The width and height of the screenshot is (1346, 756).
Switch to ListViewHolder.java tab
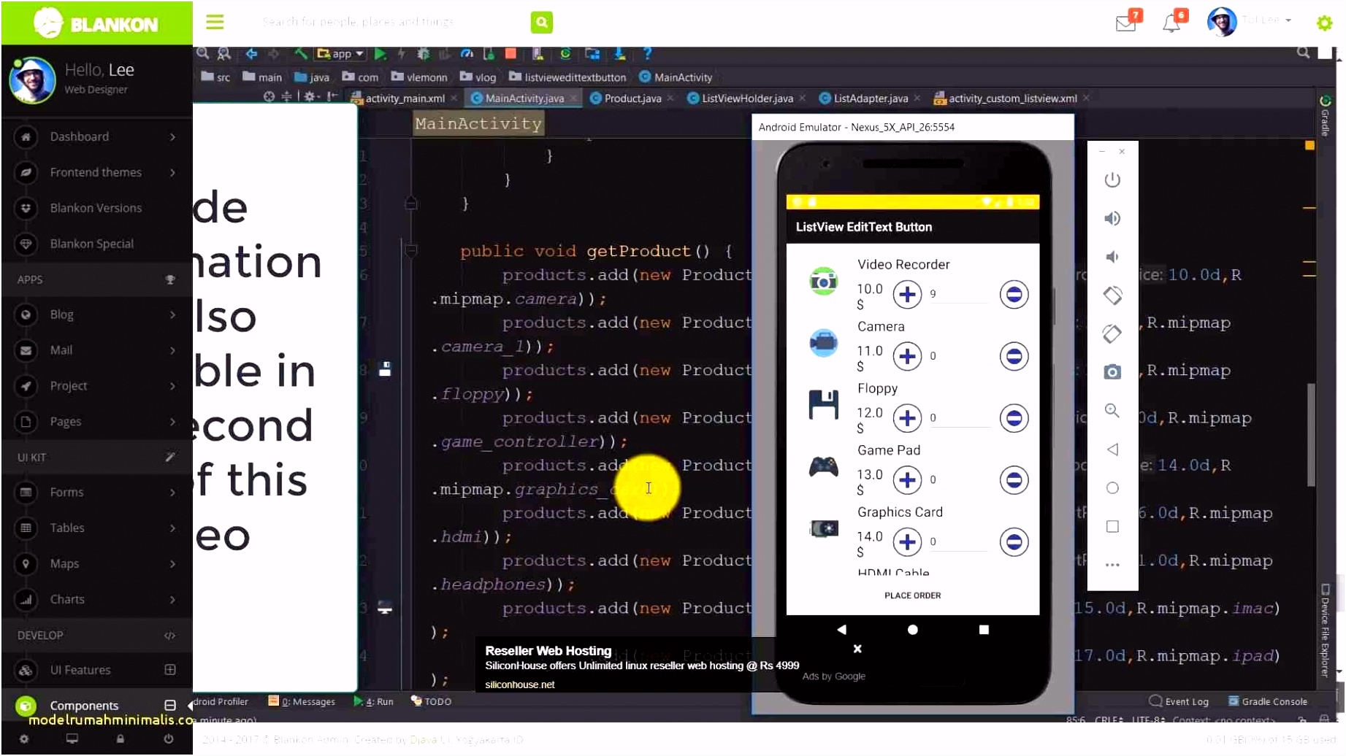pos(747,99)
